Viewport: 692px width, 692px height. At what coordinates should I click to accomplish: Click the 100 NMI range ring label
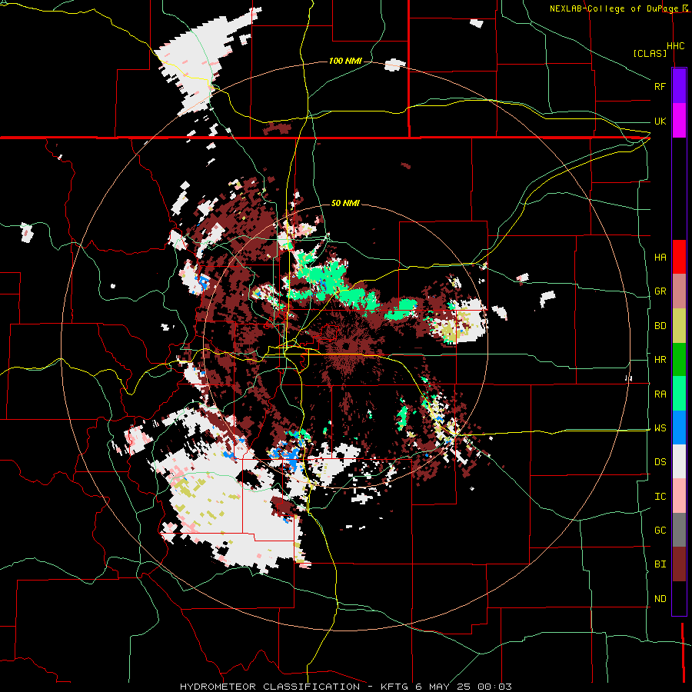point(345,61)
